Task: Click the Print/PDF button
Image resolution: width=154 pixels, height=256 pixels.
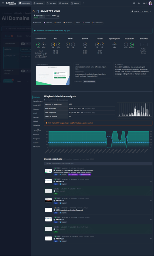Action: tap(135, 11)
